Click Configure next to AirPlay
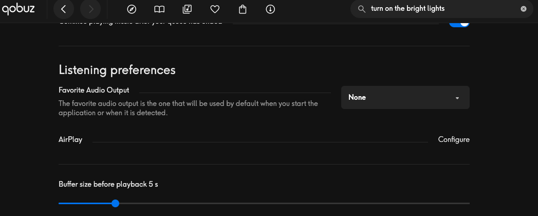This screenshot has height=216, width=538. pyautogui.click(x=454, y=139)
